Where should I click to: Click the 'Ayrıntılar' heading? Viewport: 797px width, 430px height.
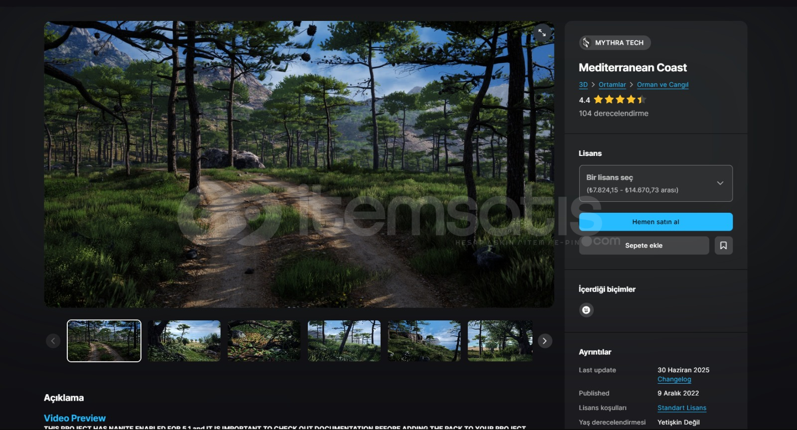click(595, 352)
